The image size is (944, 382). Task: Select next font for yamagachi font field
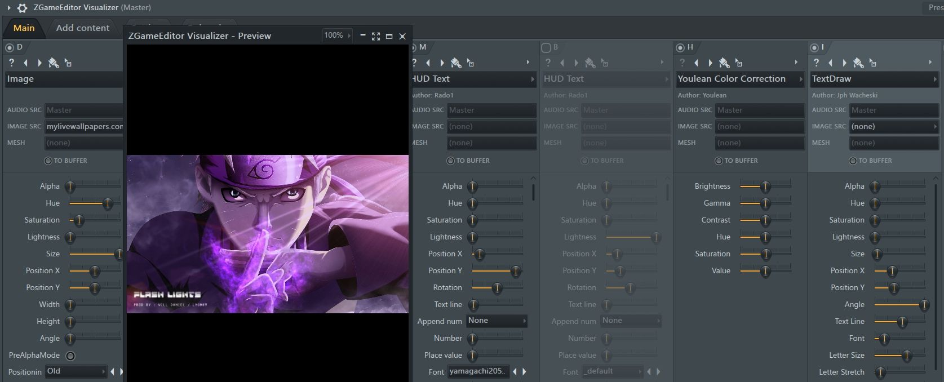[525, 371]
